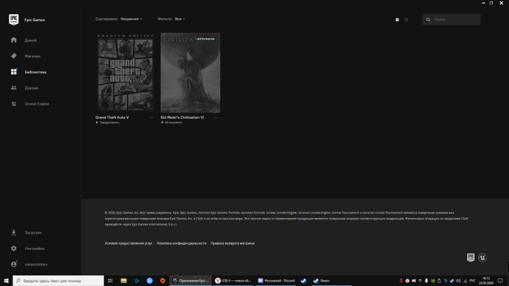The height and width of the screenshot is (286, 509).
Task: Open the user account entry in sidebar
Action: coord(34,264)
